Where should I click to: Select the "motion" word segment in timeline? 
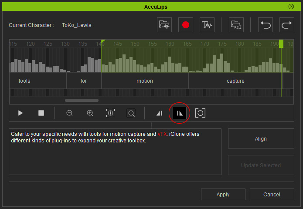[145, 81]
